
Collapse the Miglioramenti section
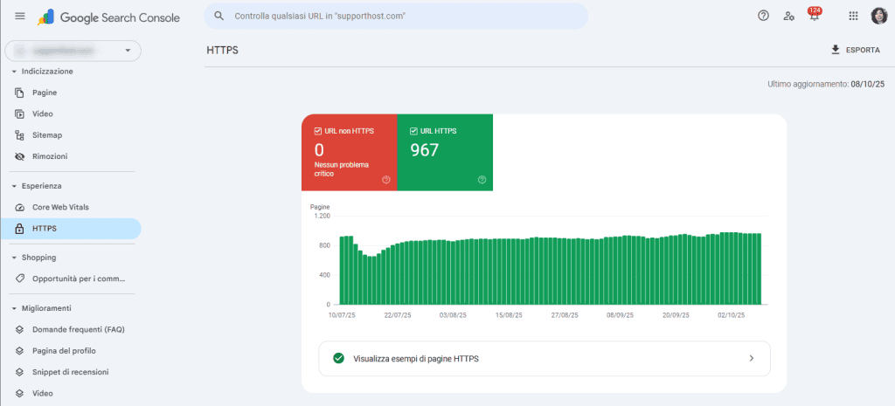pyautogui.click(x=14, y=308)
